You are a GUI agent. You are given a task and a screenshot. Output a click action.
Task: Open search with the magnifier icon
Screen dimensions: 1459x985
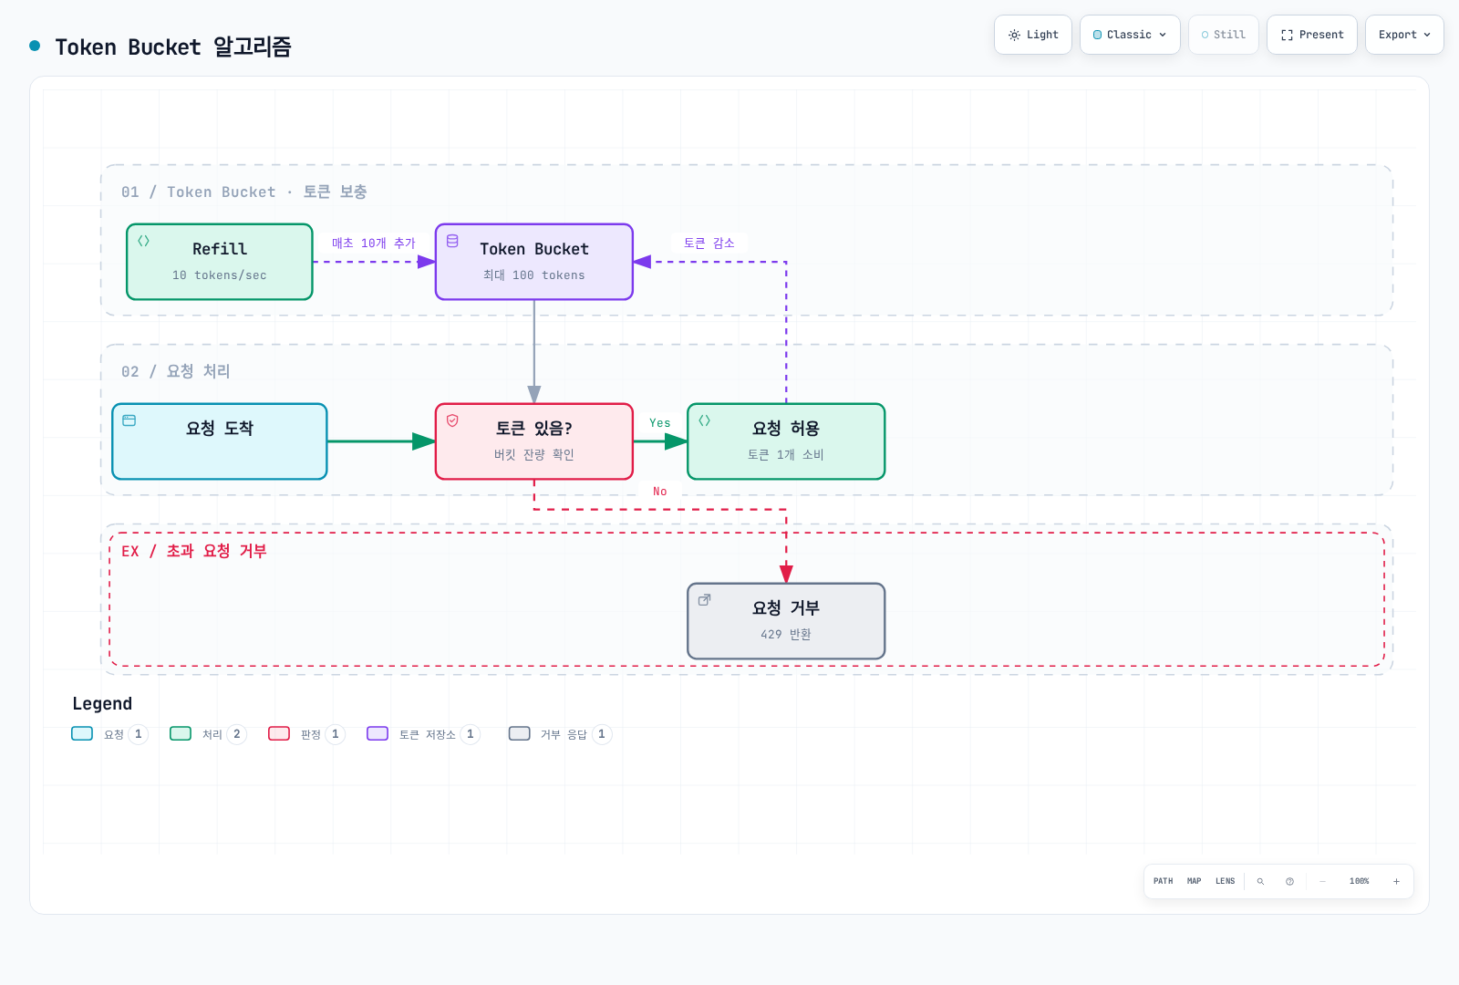(x=1260, y=881)
